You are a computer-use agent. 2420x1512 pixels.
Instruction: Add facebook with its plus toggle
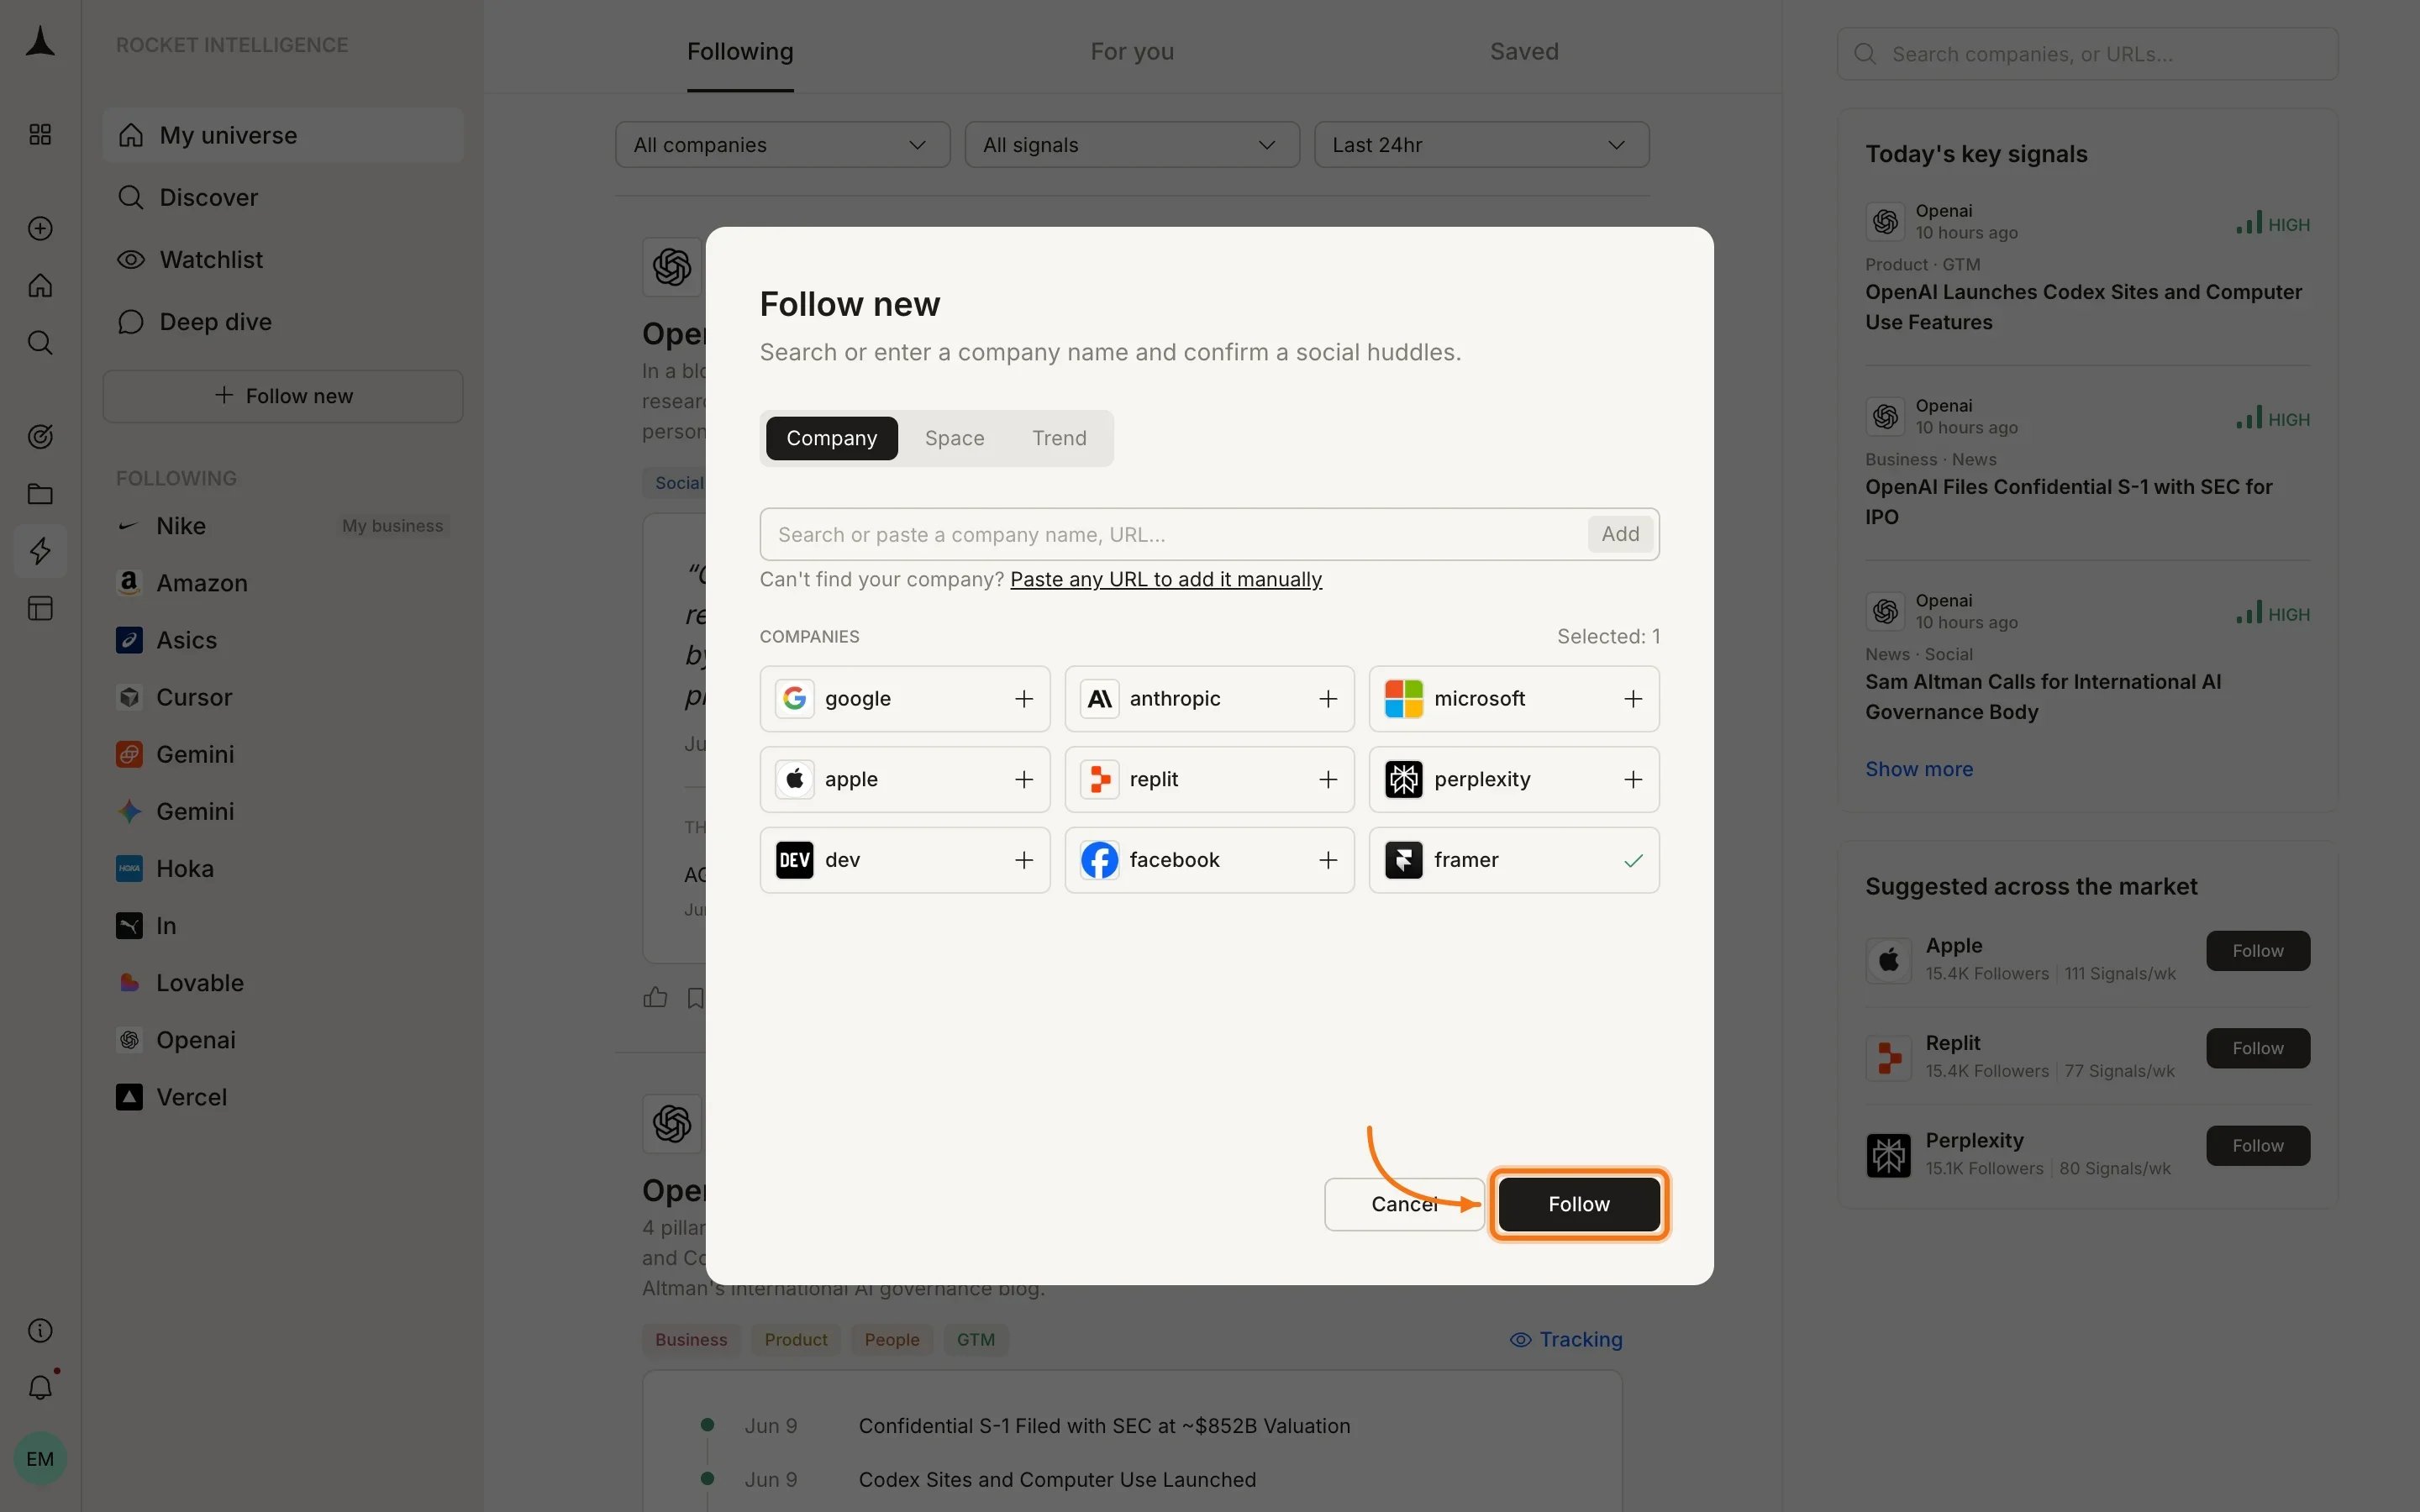tap(1327, 860)
